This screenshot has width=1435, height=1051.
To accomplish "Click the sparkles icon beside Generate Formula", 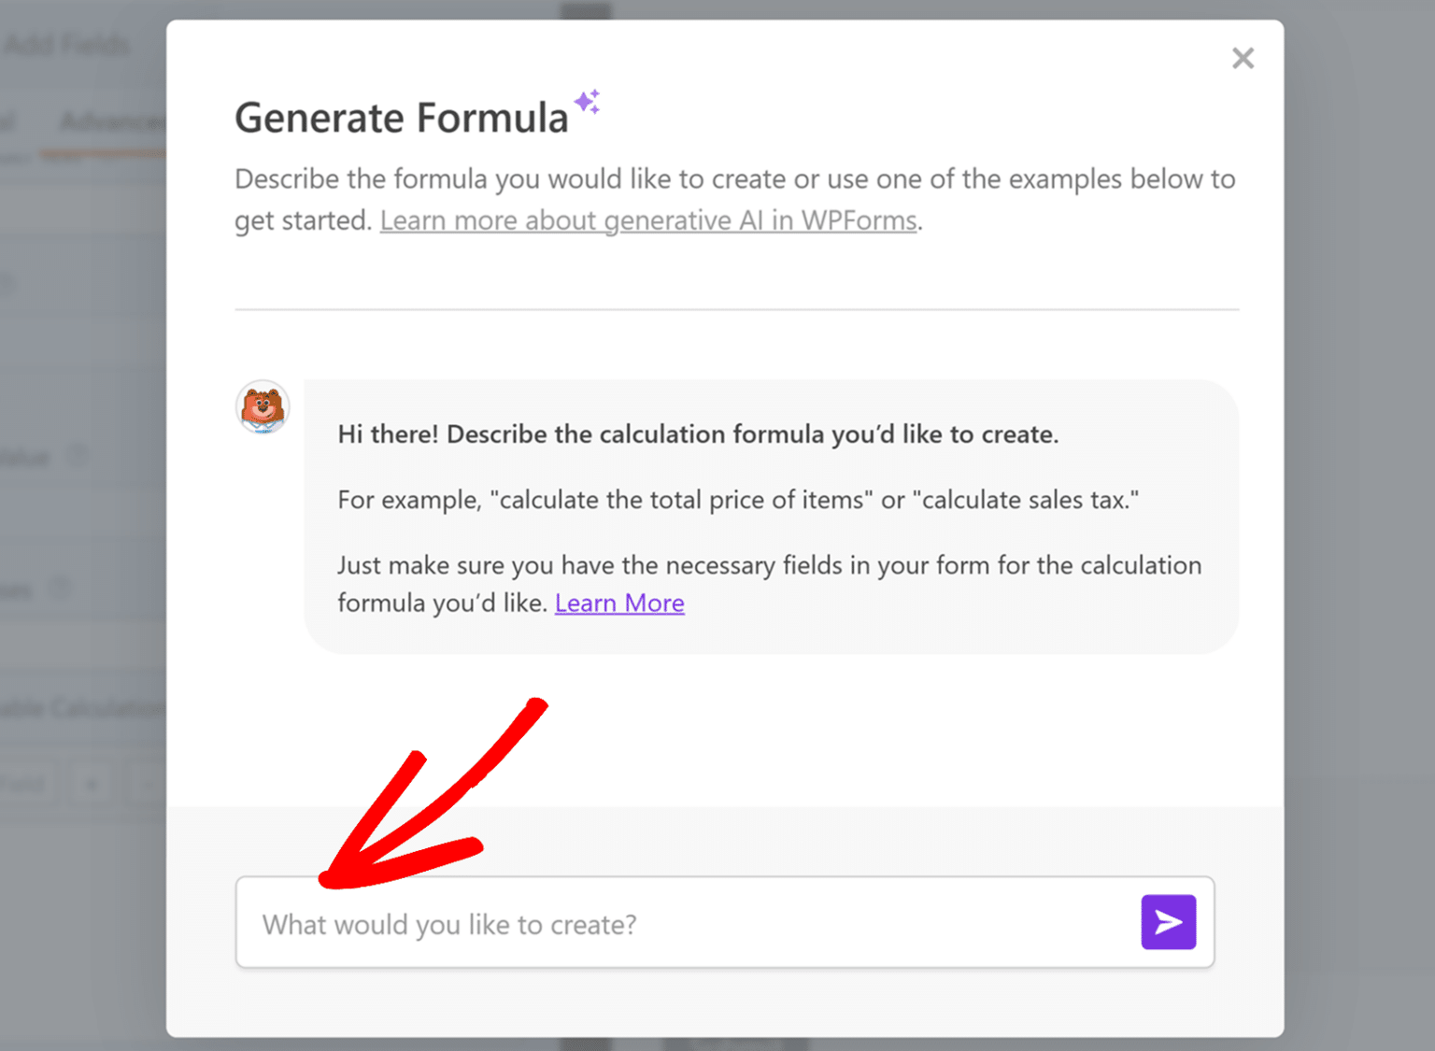I will 587,103.
